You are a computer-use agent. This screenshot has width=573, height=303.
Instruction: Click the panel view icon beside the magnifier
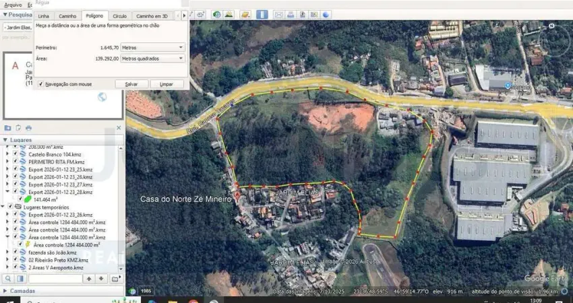(x=20, y=279)
